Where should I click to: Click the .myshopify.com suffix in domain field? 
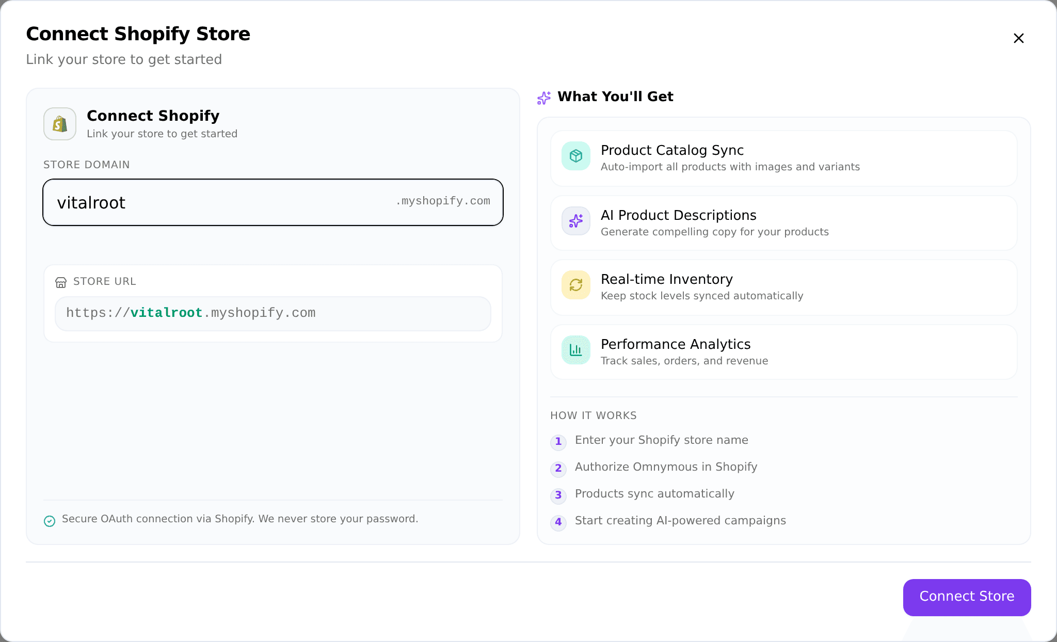click(443, 201)
